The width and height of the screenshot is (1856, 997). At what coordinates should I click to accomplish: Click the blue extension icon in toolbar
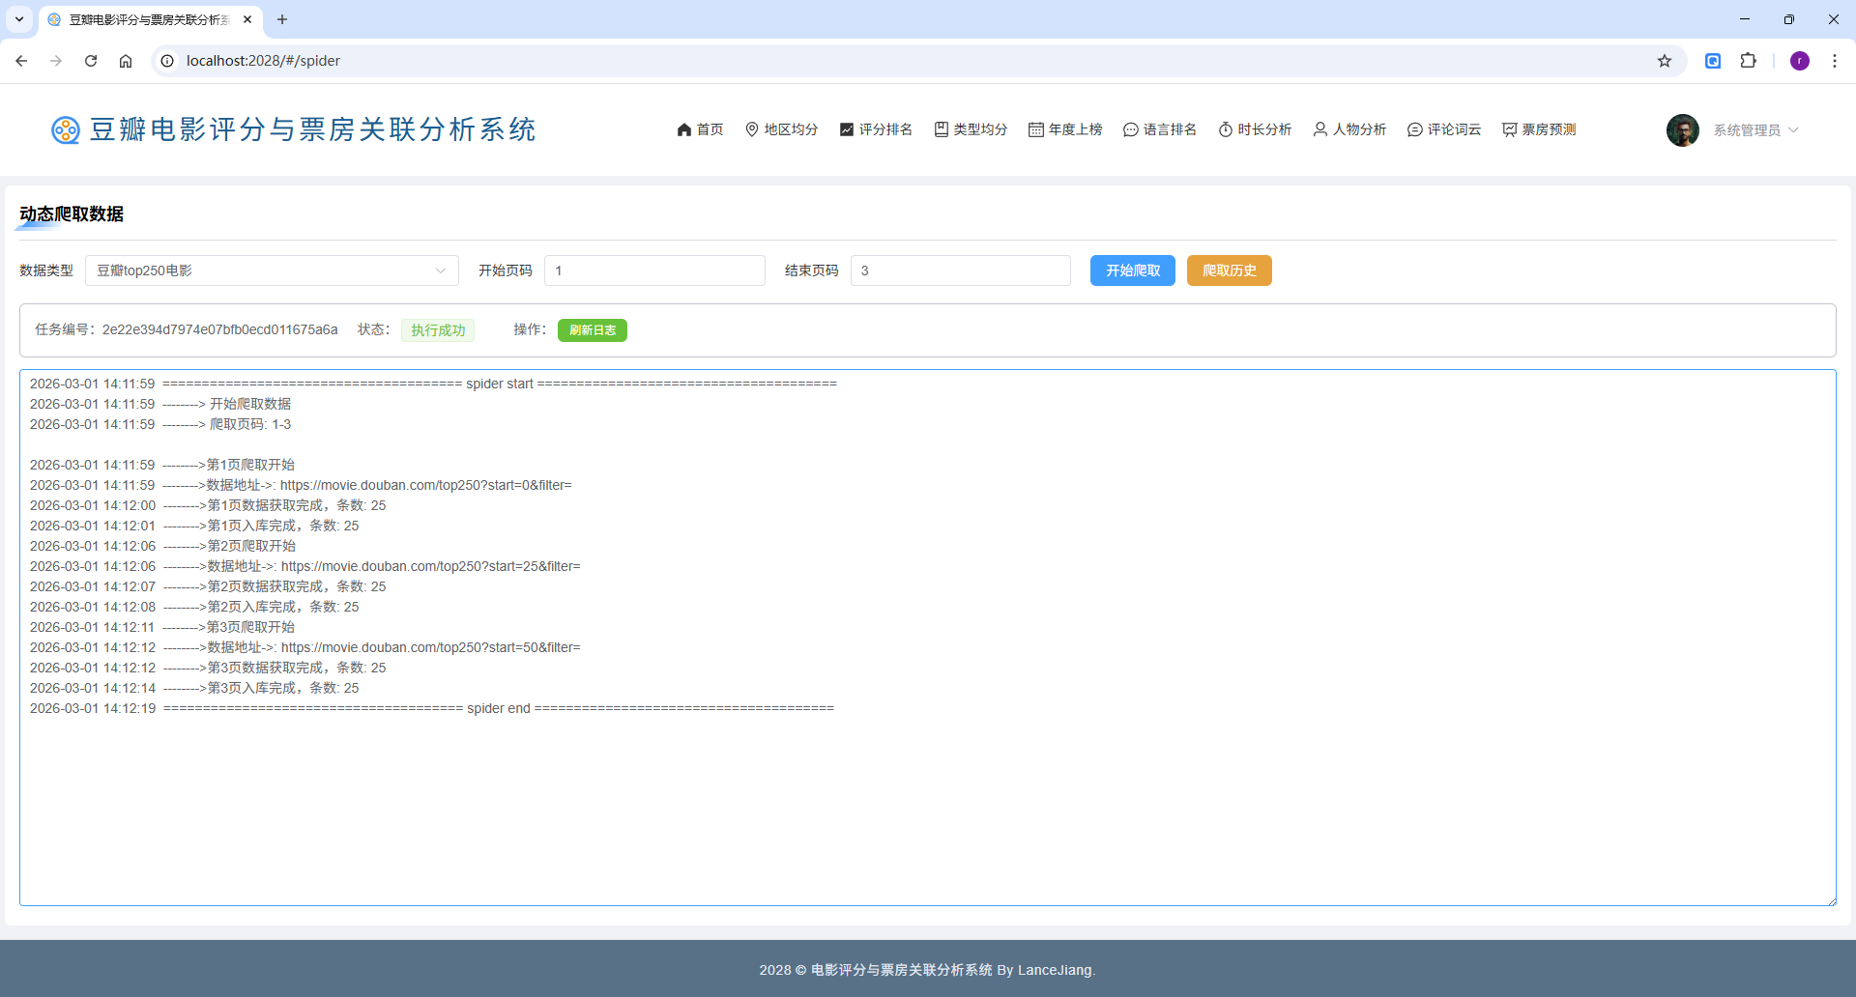pos(1713,61)
